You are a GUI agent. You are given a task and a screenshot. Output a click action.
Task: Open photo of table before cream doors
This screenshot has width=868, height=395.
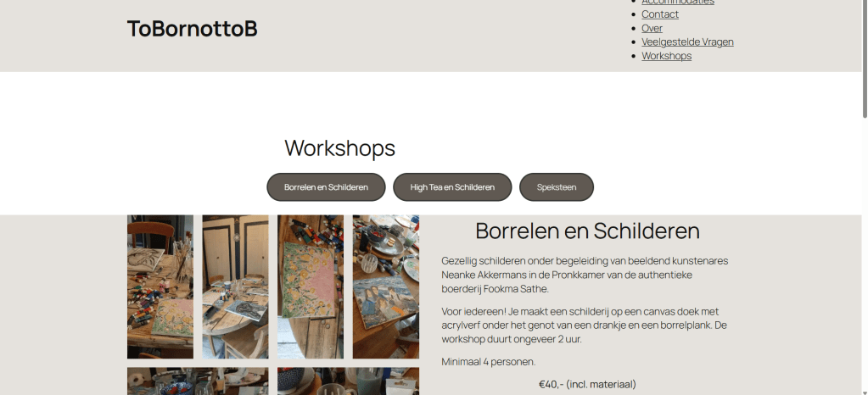[x=235, y=287]
